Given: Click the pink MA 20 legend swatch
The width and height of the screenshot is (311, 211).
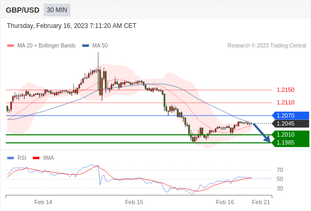Looking at the screenshot, I should coord(11,46).
